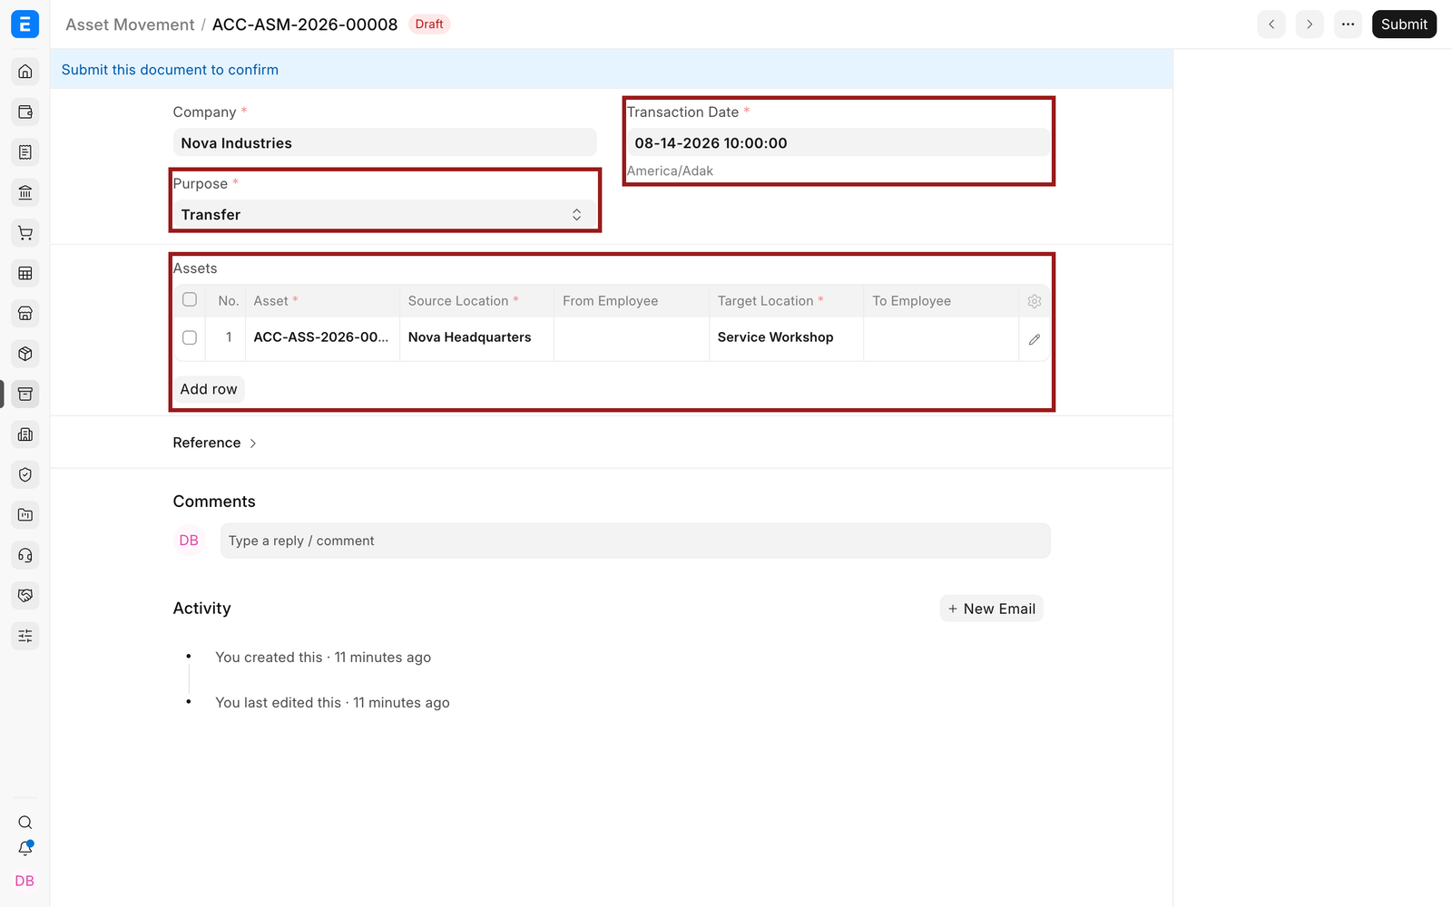The height and width of the screenshot is (907, 1452).
Task: Click the Submit button
Action: tap(1404, 24)
